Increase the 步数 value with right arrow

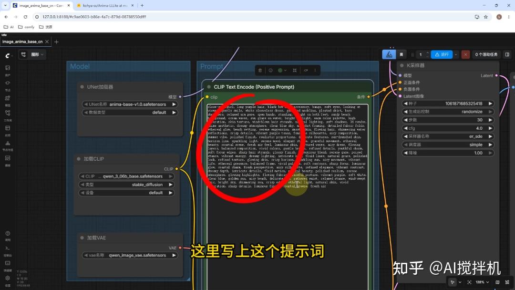(x=490, y=120)
